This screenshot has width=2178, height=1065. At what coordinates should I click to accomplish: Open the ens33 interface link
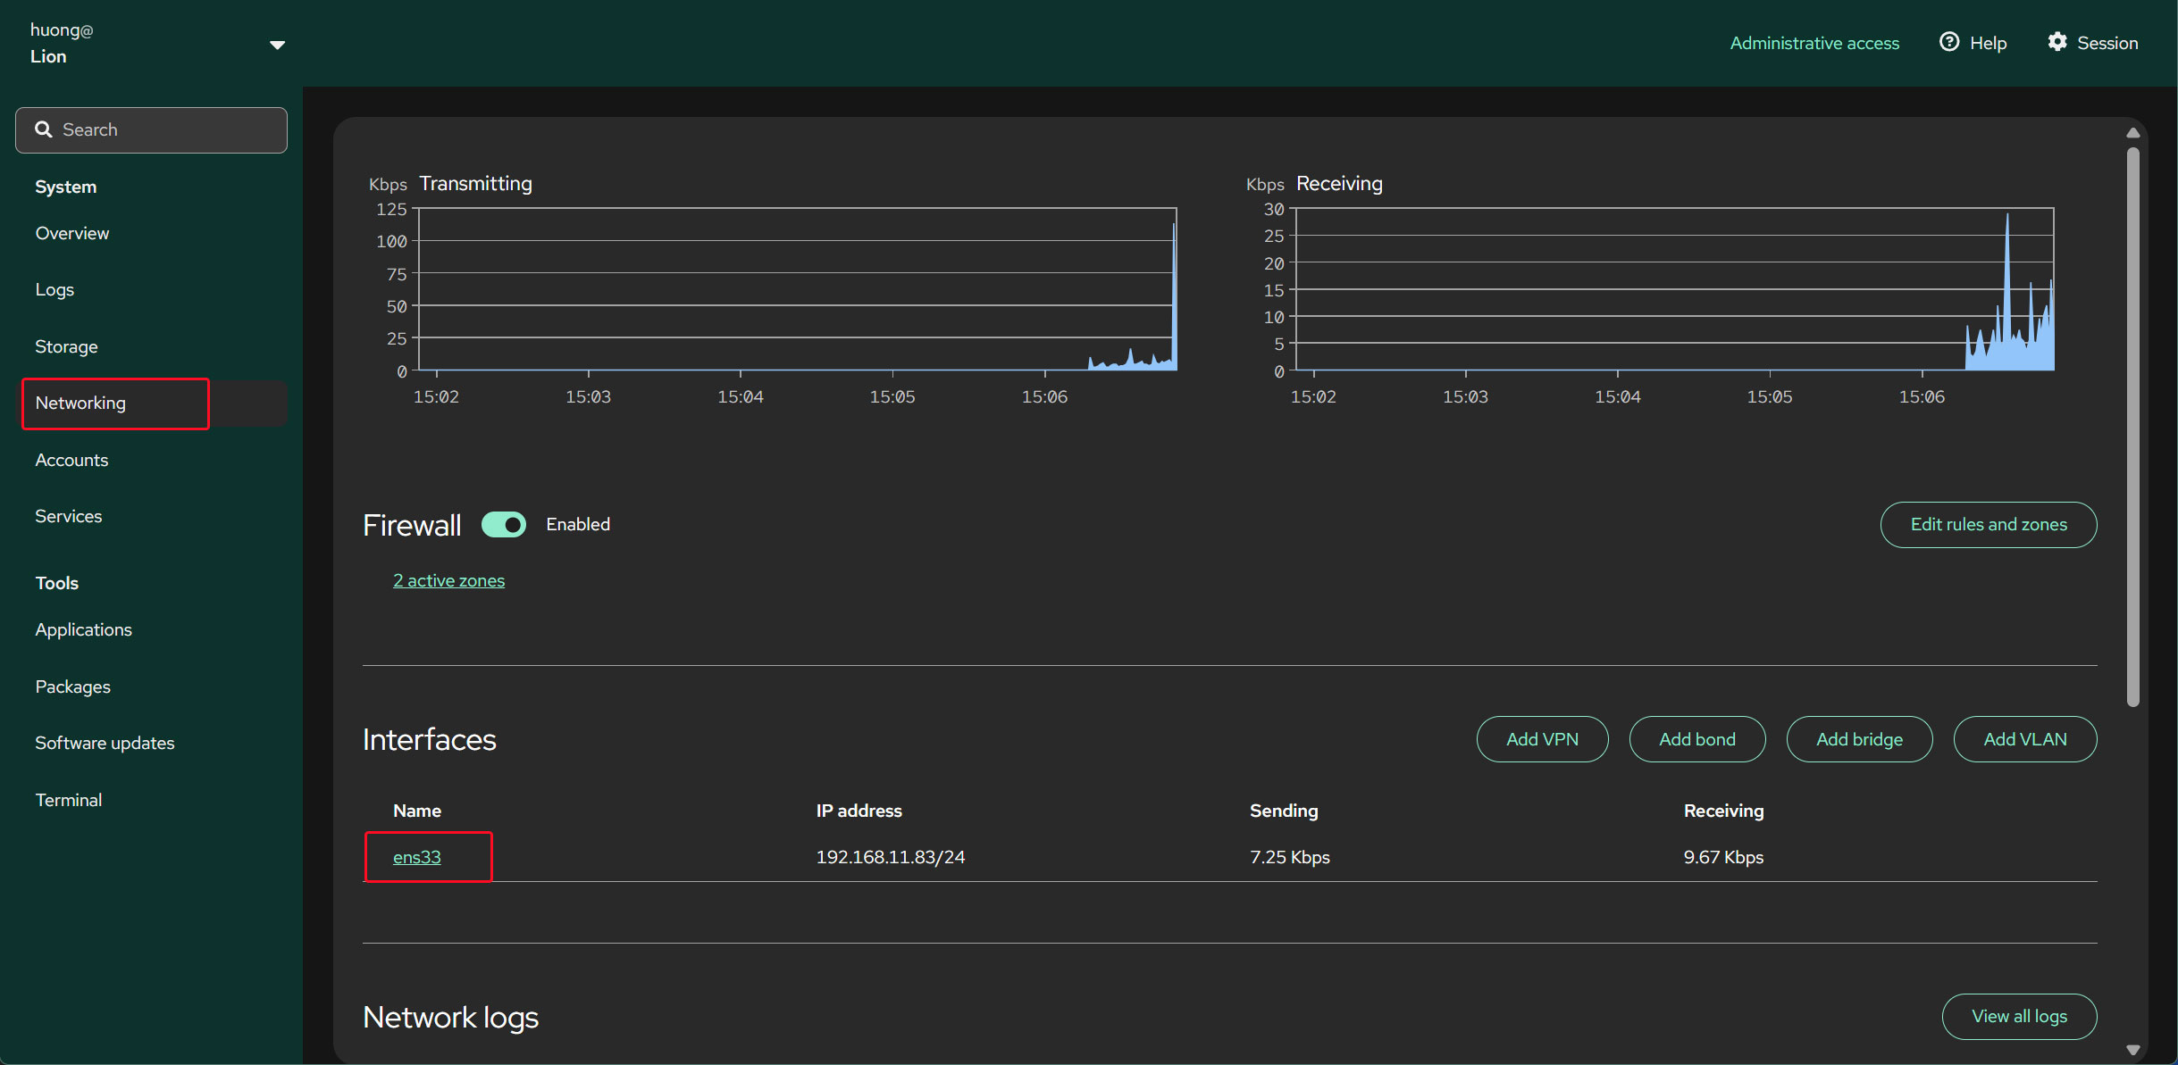[416, 857]
